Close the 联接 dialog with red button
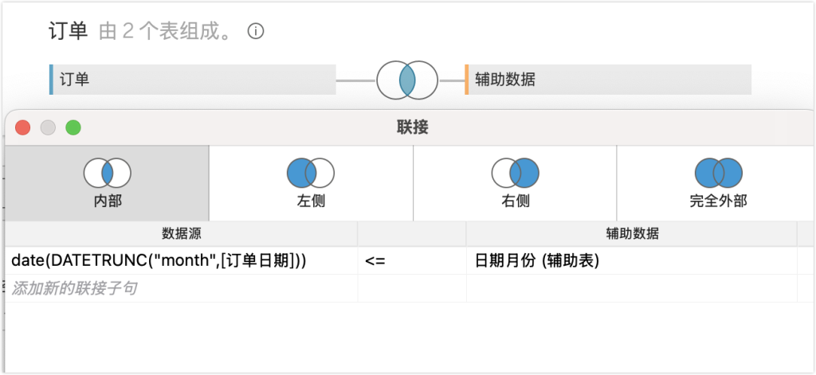 click(22, 127)
